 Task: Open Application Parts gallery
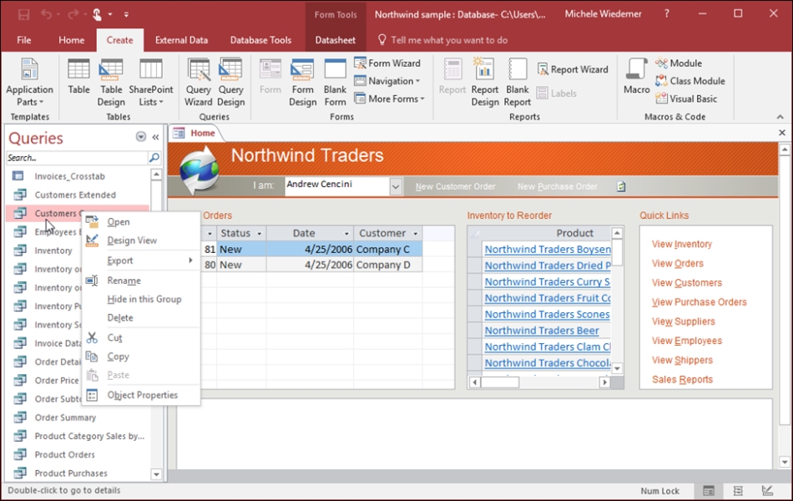click(x=29, y=82)
